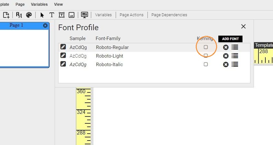The image size is (273, 145).
Task: Click the Roboto-Italic AzCdQg sample
Action: 78,65
